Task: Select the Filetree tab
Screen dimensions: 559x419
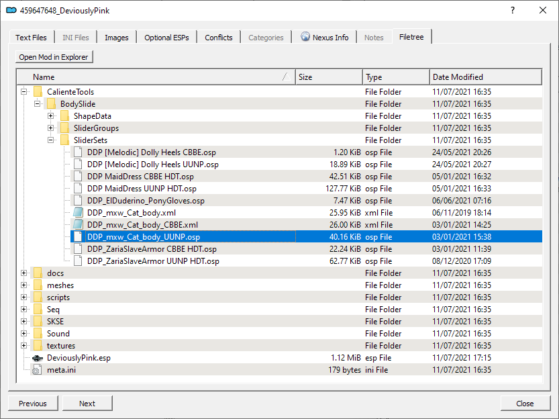Action: tap(411, 37)
